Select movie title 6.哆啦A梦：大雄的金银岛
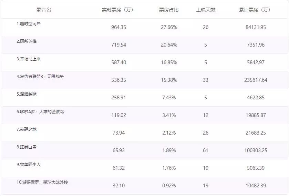The height and width of the screenshot is (196, 289). (x=40, y=112)
